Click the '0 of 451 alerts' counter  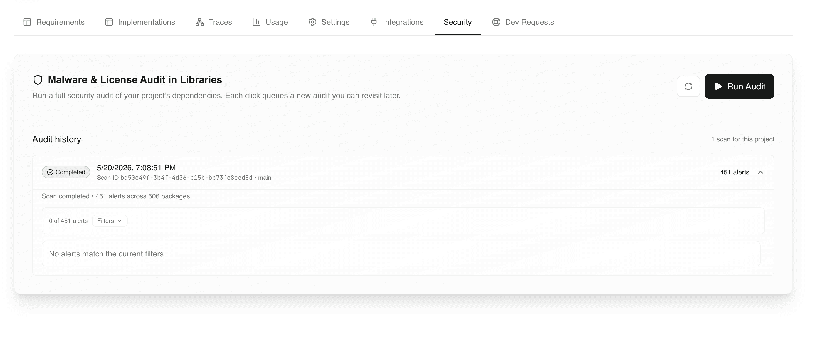68,221
